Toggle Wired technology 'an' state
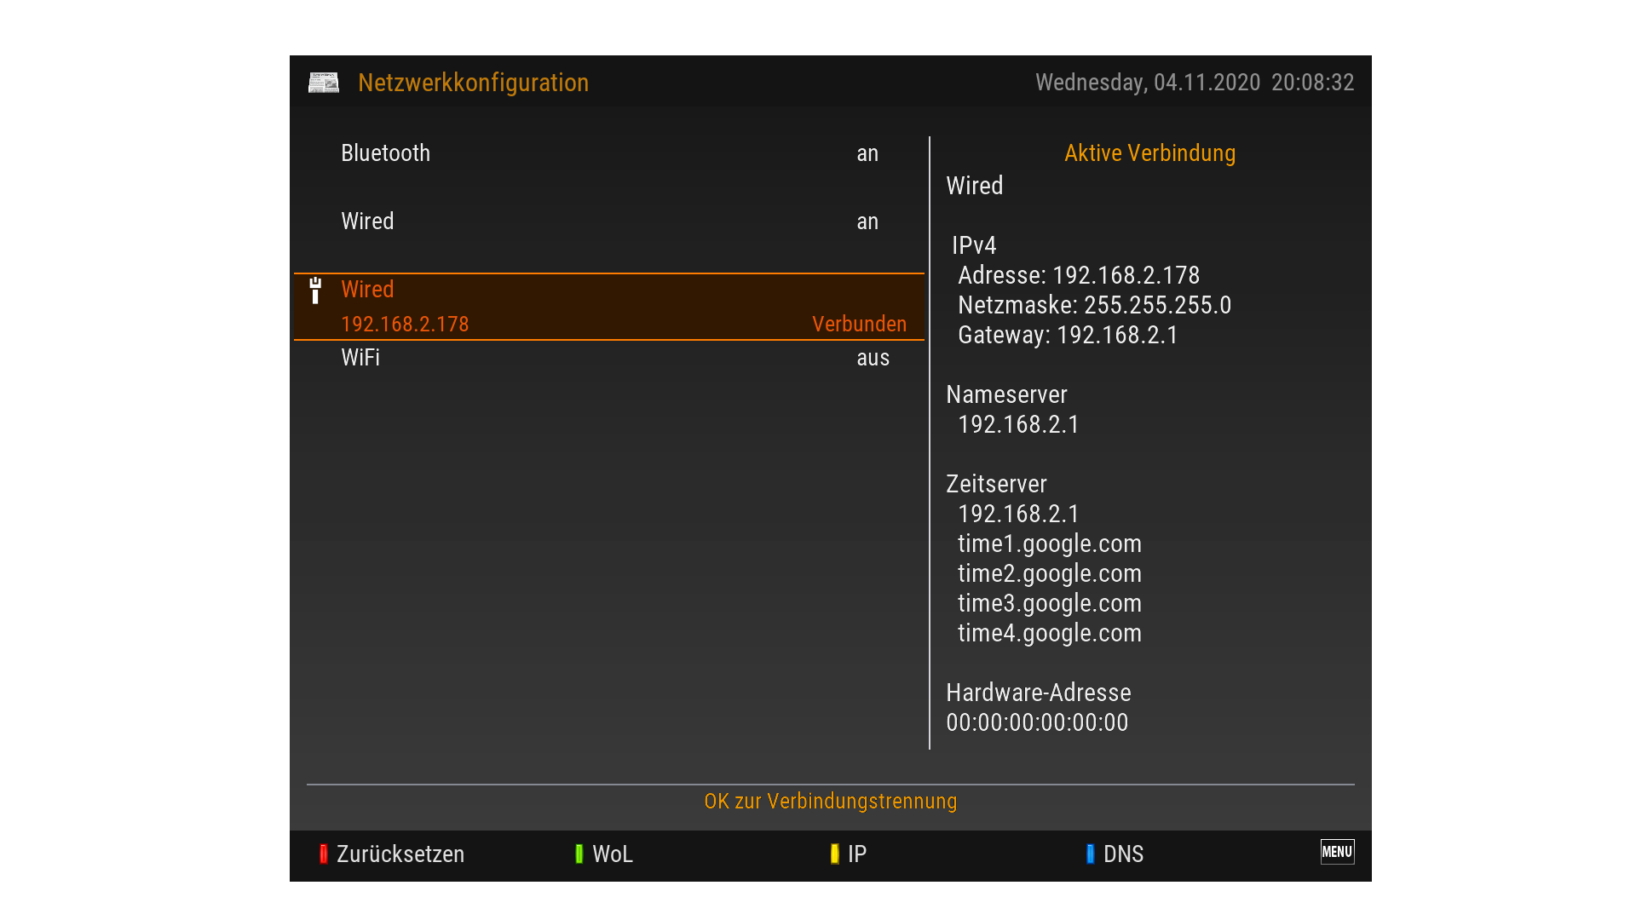The height and width of the screenshot is (920, 1636). point(867,221)
